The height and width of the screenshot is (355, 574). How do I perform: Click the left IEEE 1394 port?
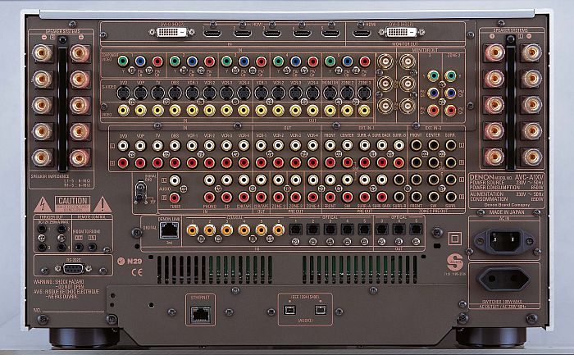(289, 312)
